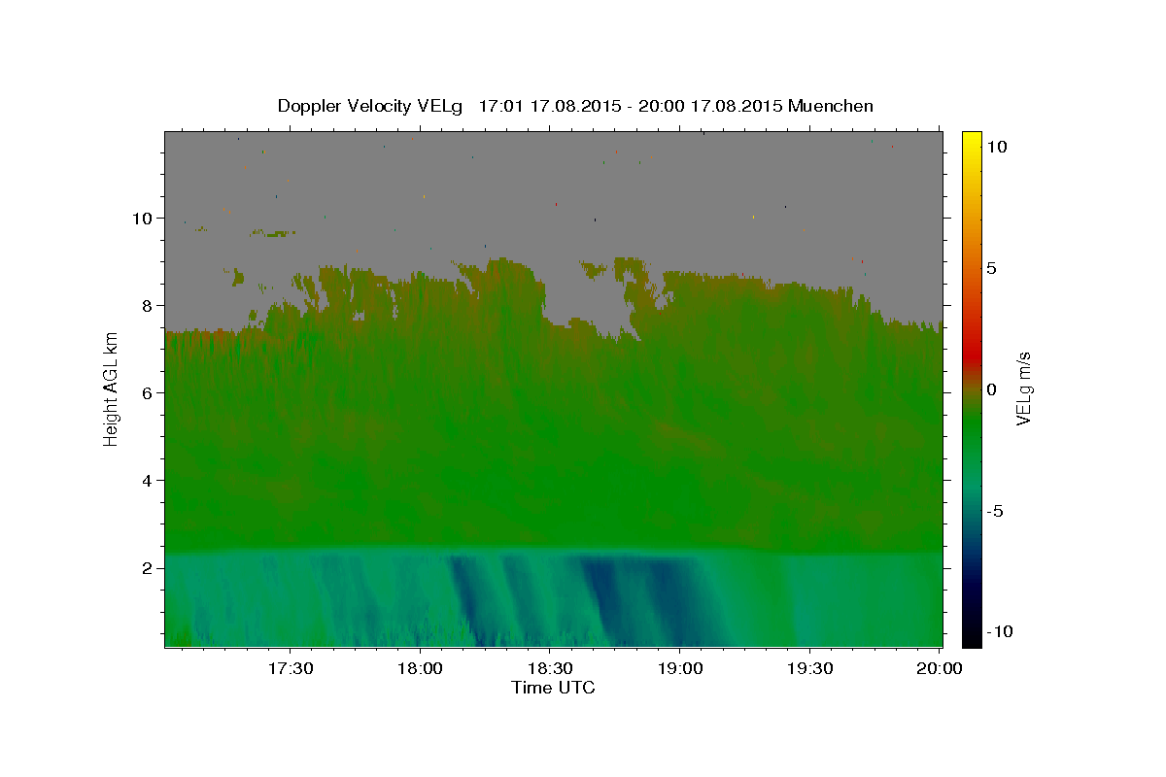Click the colorbar tick label 5

pyautogui.click(x=991, y=268)
